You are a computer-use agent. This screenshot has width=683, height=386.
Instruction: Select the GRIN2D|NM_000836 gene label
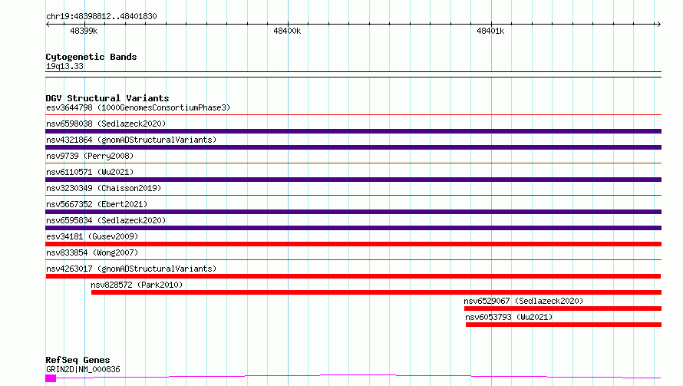83,369
